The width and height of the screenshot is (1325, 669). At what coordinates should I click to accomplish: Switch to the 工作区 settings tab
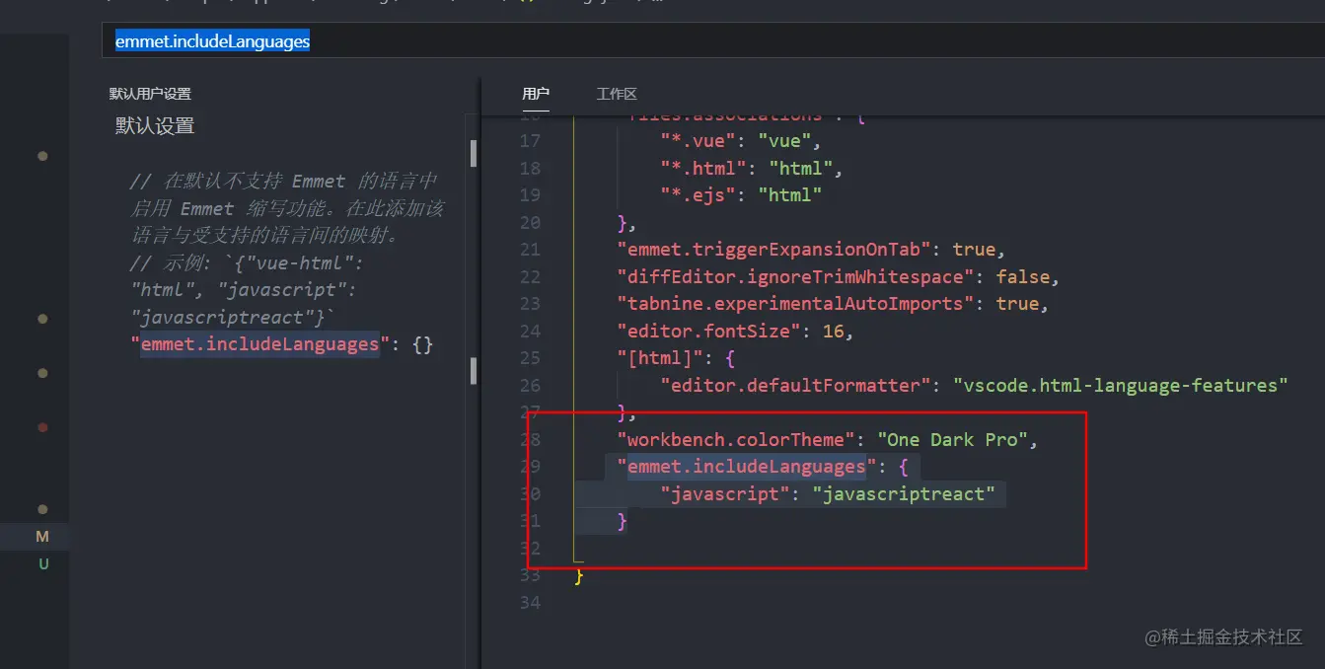617,94
